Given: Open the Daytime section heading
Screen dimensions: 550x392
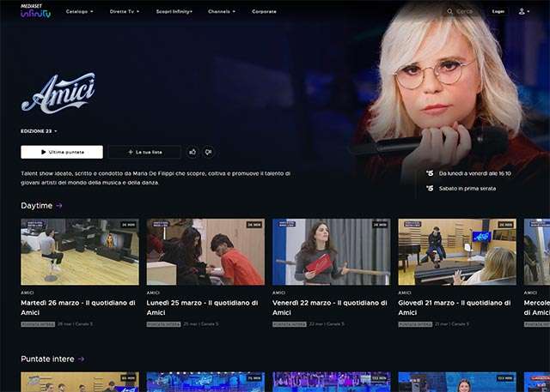Looking at the screenshot, I should [x=36, y=206].
